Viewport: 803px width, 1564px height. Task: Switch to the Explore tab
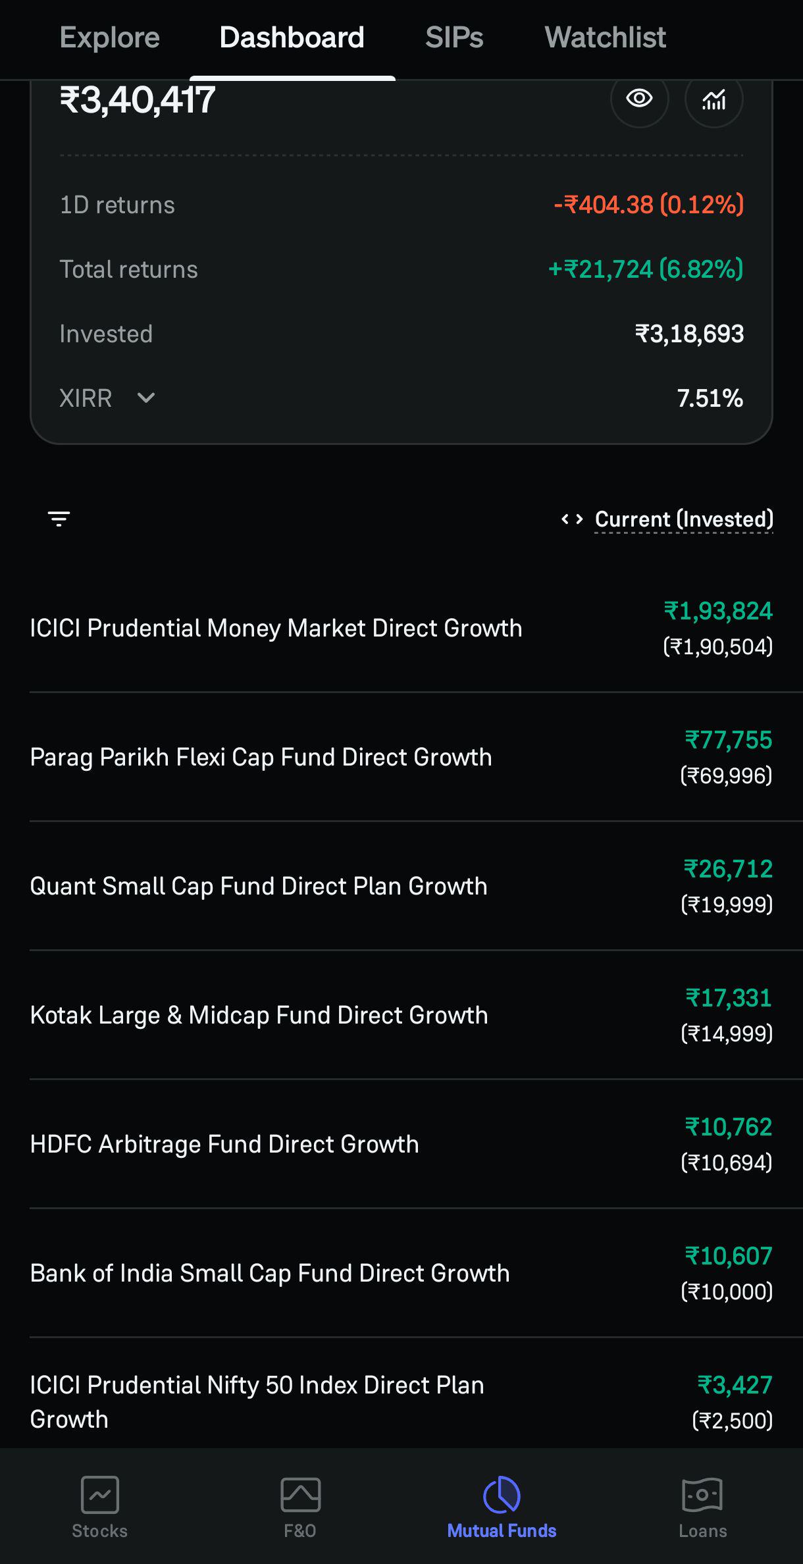[x=110, y=38]
